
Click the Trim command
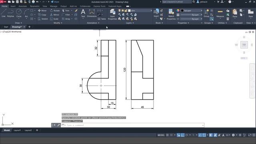coord(66,11)
